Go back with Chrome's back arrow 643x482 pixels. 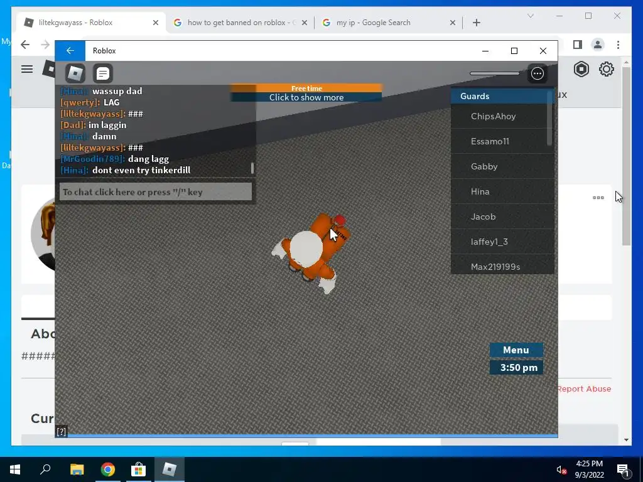[x=25, y=45]
